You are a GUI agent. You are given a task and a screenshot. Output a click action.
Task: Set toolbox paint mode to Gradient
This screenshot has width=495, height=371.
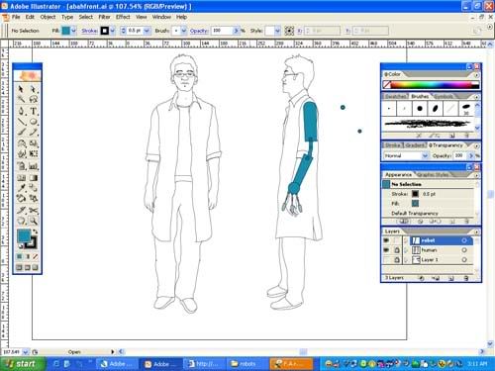click(28, 256)
